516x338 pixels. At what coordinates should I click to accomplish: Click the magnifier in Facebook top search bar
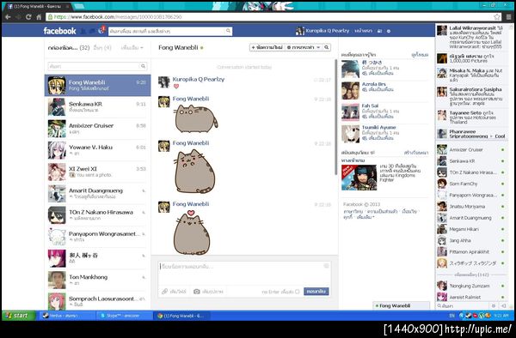point(228,31)
